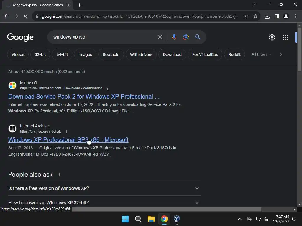Clear the Google search box text
This screenshot has height=226, width=302.
point(160,37)
